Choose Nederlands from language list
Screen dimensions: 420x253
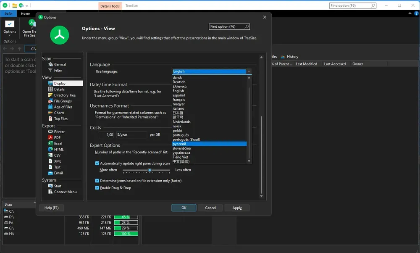(x=181, y=122)
